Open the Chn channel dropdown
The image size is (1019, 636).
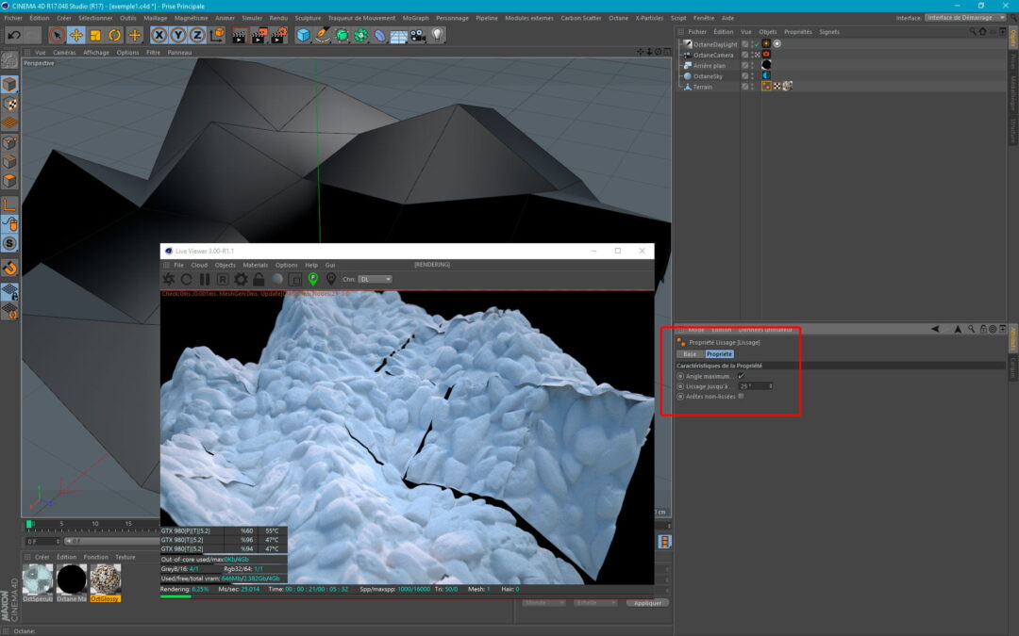tap(375, 279)
